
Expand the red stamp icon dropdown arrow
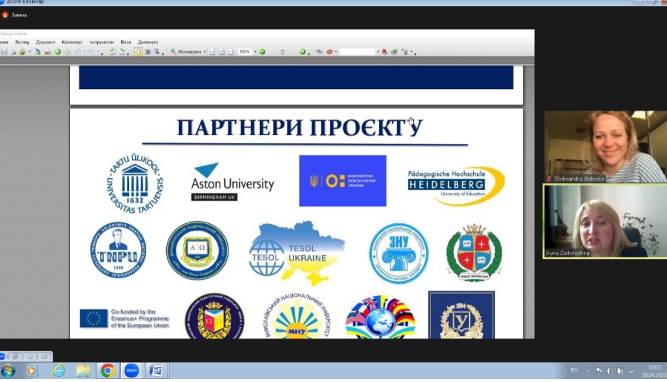335,52
